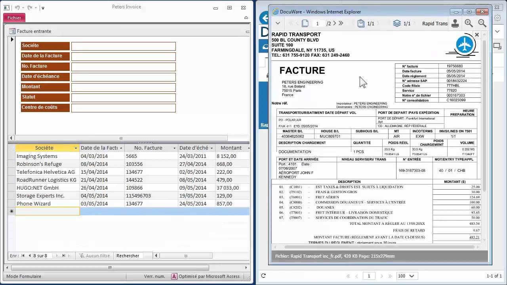Image resolution: width=507 pixels, height=285 pixels.
Task: Click the DocuWare stamp tool icon
Action: click(455, 23)
